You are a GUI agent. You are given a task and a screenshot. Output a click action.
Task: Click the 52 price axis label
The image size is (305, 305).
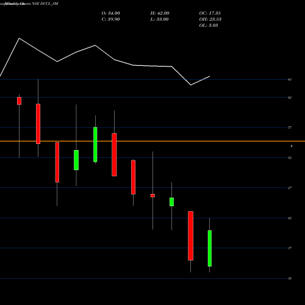pyautogui.click(x=290, y=158)
